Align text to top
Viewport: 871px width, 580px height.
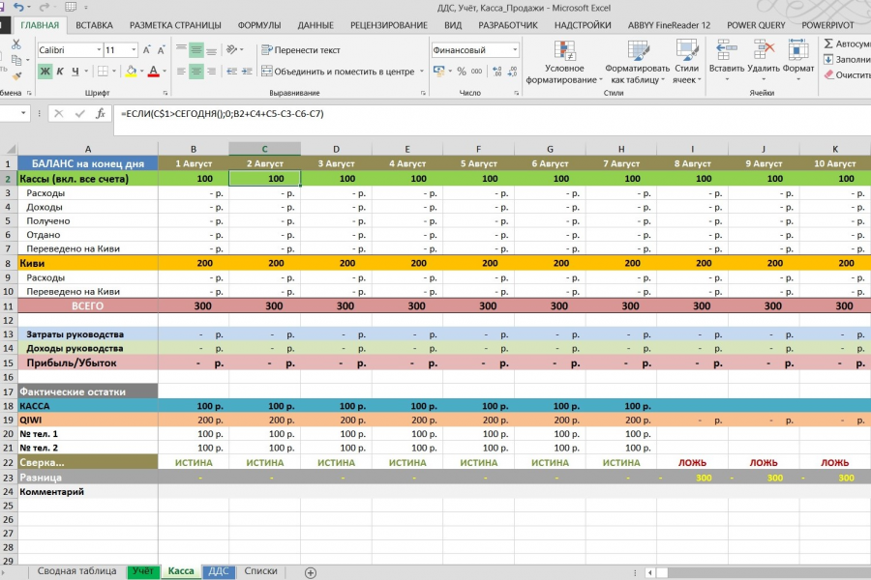(181, 50)
